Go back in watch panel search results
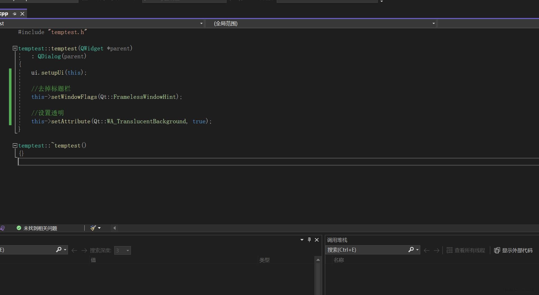539x295 pixels. pos(74,250)
